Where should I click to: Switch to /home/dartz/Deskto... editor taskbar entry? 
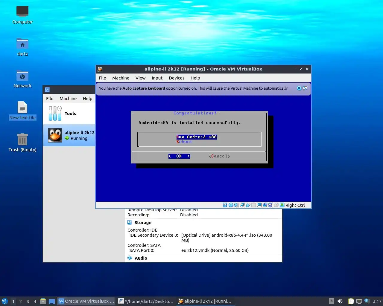[146, 301]
